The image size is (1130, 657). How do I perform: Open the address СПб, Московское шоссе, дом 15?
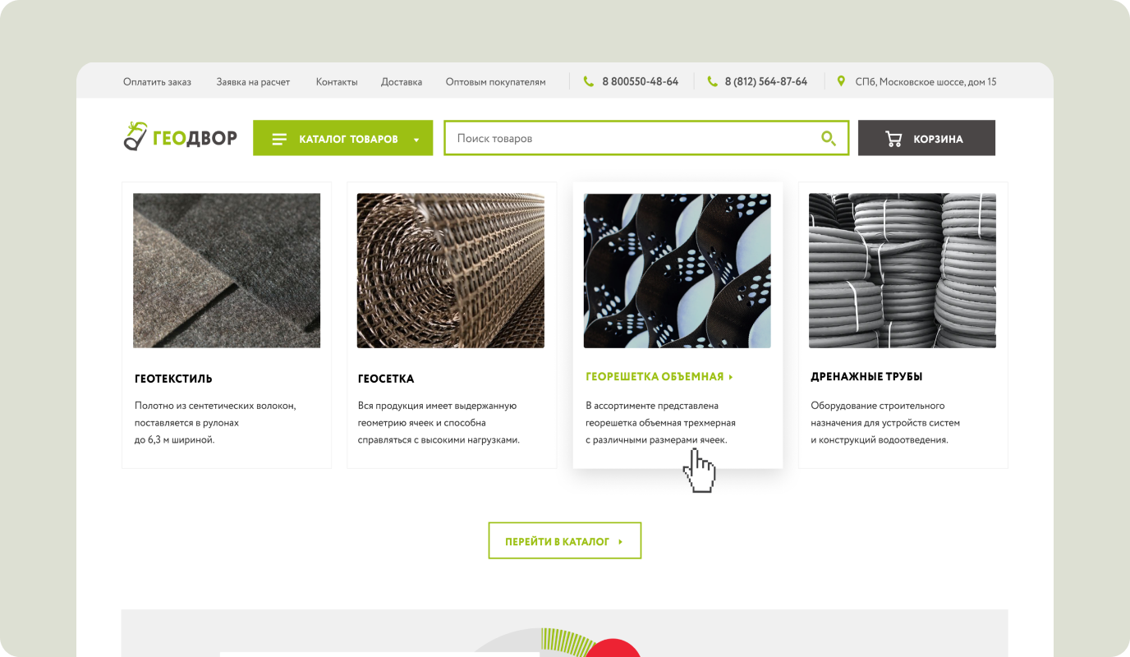pos(926,82)
